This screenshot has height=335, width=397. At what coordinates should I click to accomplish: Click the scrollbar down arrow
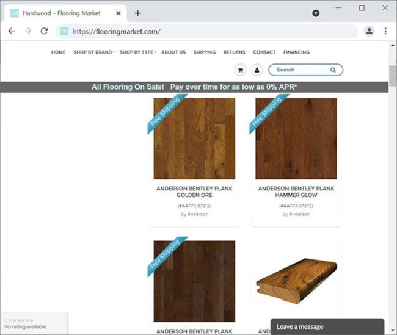(393, 330)
